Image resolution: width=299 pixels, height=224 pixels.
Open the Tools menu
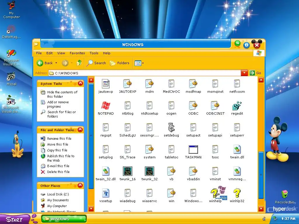(94, 53)
